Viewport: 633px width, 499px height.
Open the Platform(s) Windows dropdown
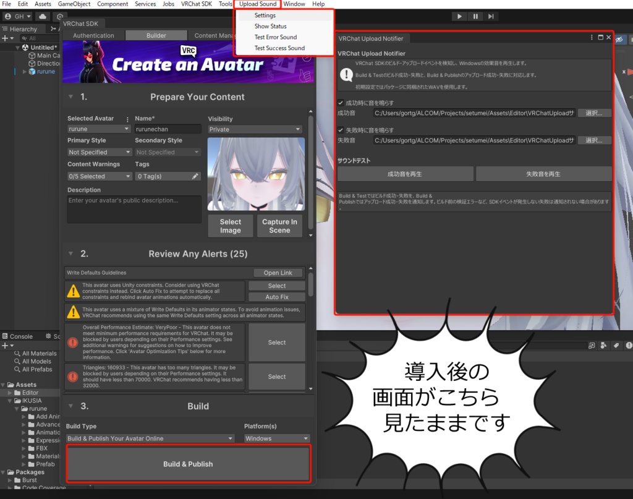click(x=277, y=438)
